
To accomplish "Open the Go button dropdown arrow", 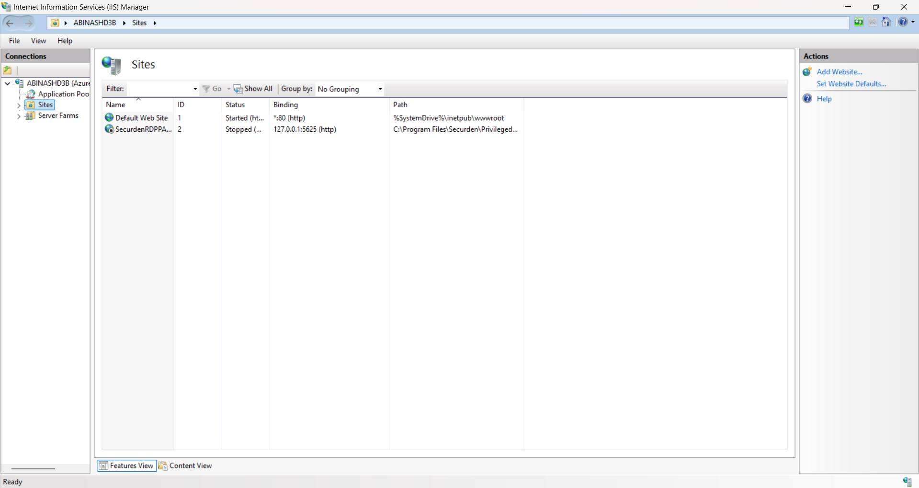I will (228, 89).
